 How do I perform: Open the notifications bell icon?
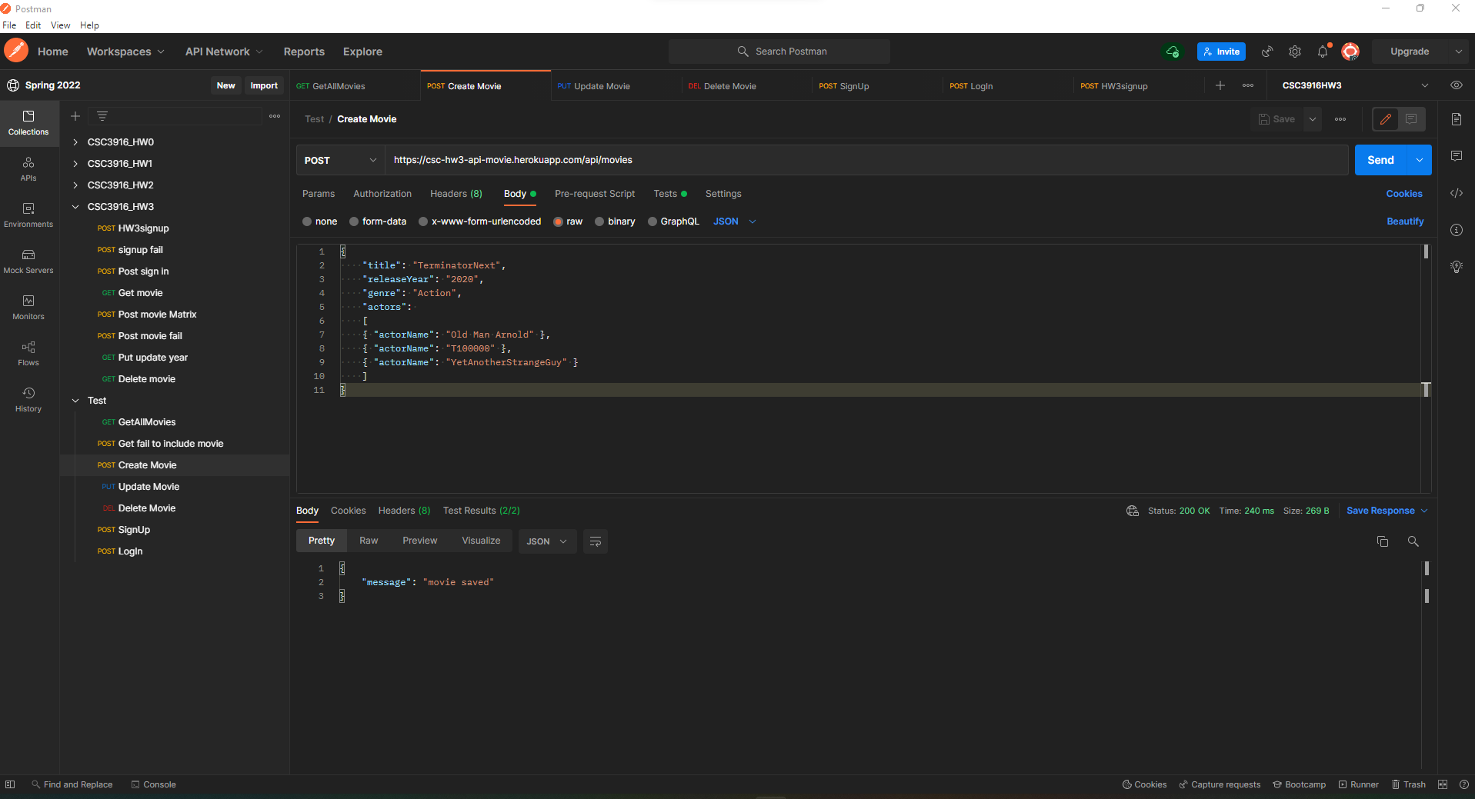tap(1323, 52)
